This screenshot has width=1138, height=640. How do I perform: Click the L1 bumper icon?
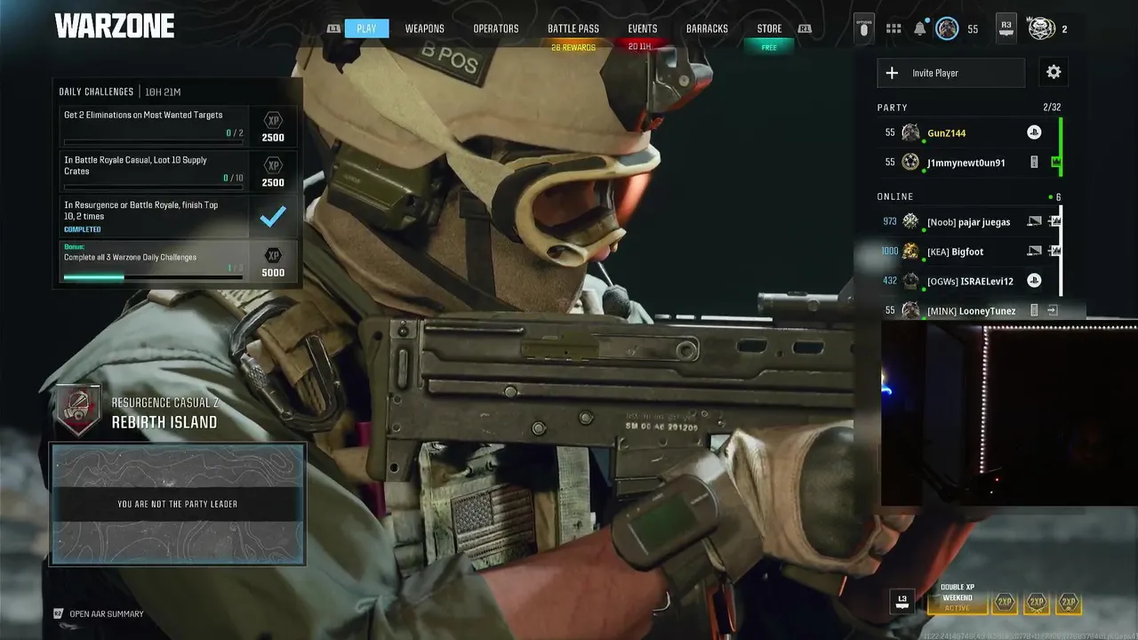[x=333, y=28]
